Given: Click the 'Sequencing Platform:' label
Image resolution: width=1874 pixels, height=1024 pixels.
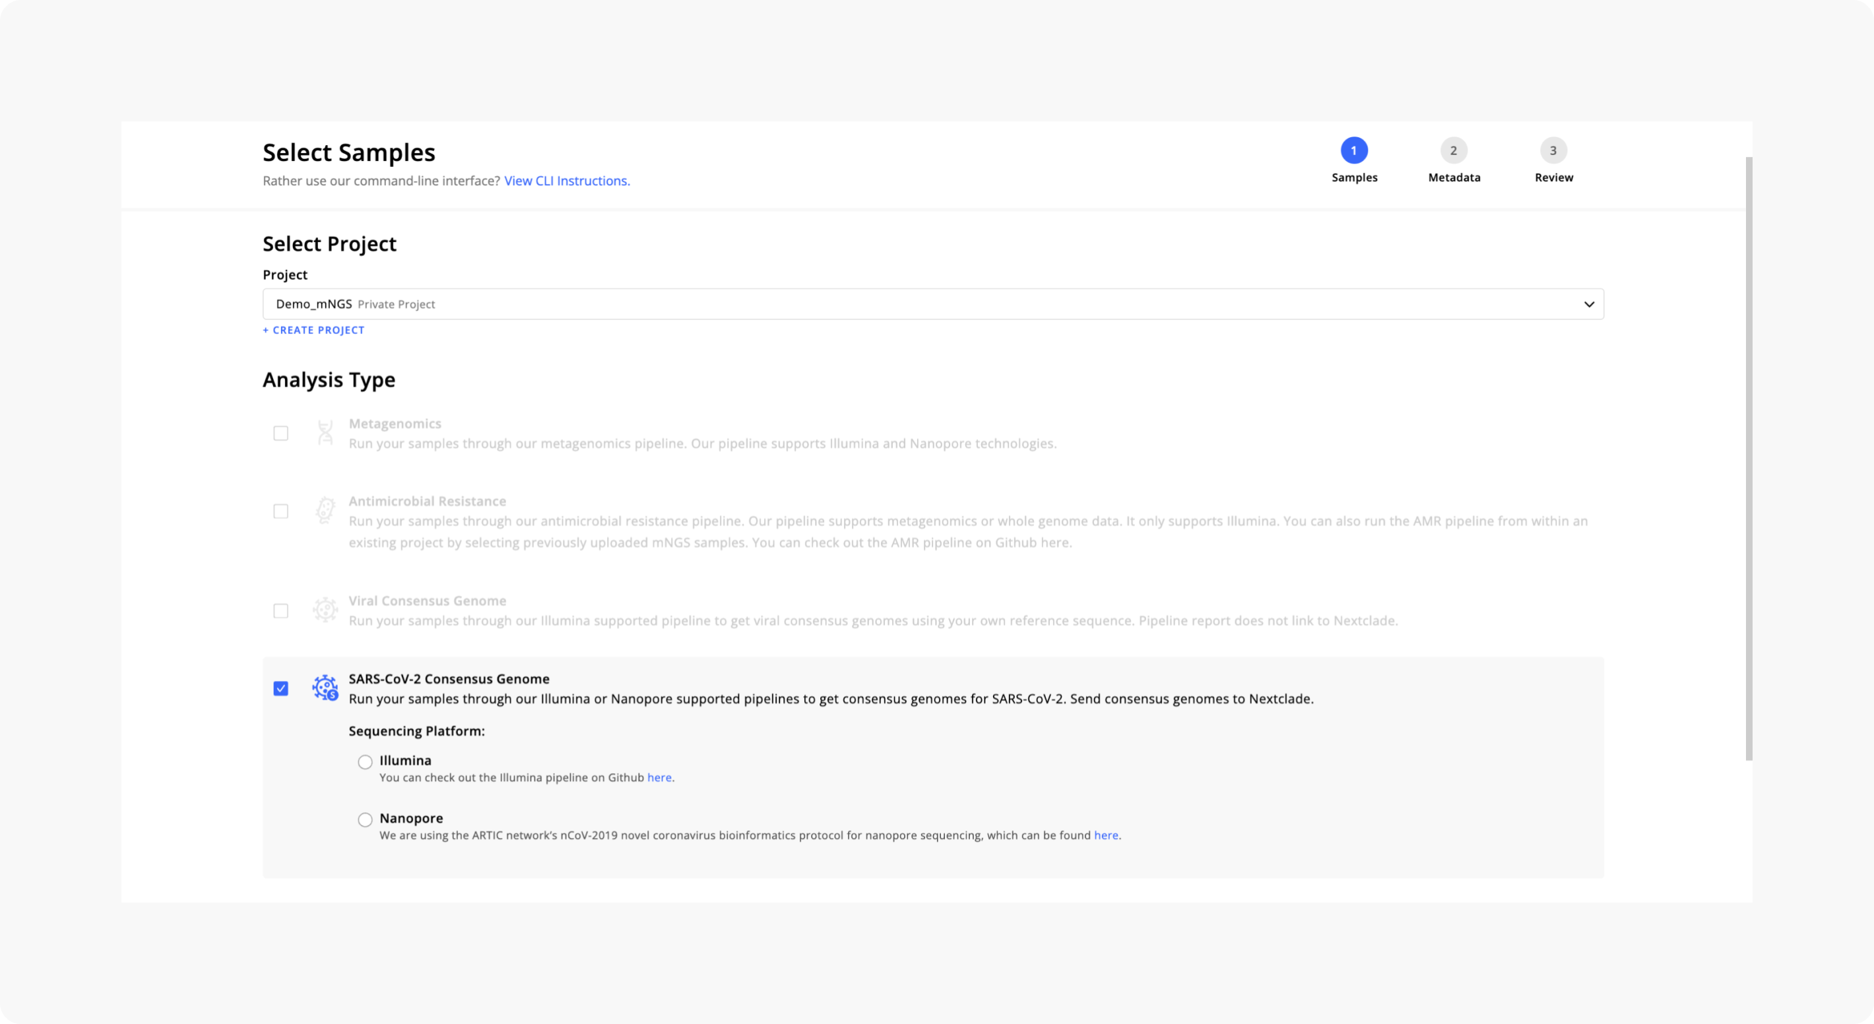Looking at the screenshot, I should pos(417,731).
